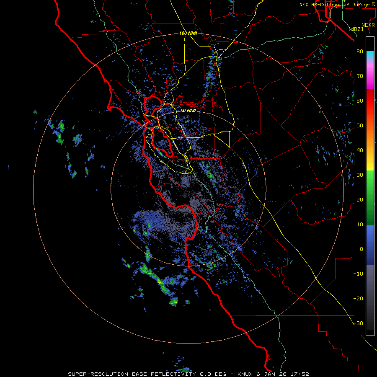This screenshot has width=377, height=377.
Task: Click the 30 dBZ value on the scale
Action: pos(360,175)
